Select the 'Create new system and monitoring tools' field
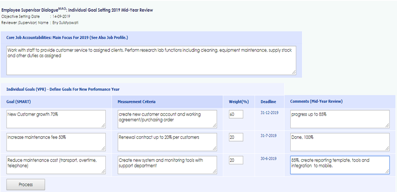This screenshot has width=397, height=192. tap(167, 165)
